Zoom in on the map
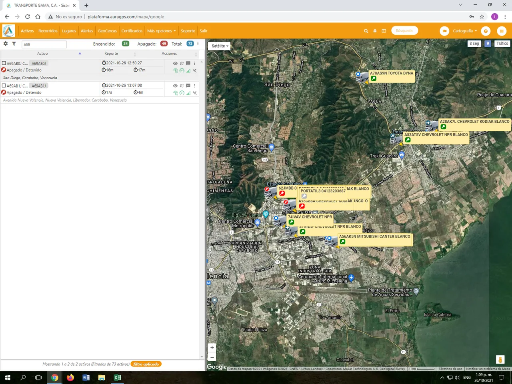This screenshot has height=384, width=512. pos(212,347)
